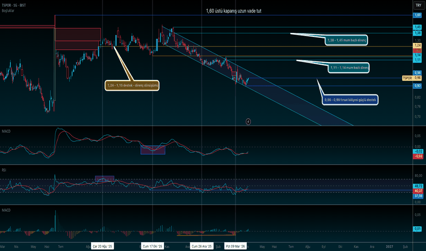This screenshot has height=251, width=426.
Task: Click the cyan 1,38 price level label
Action: pyautogui.click(x=417, y=33)
